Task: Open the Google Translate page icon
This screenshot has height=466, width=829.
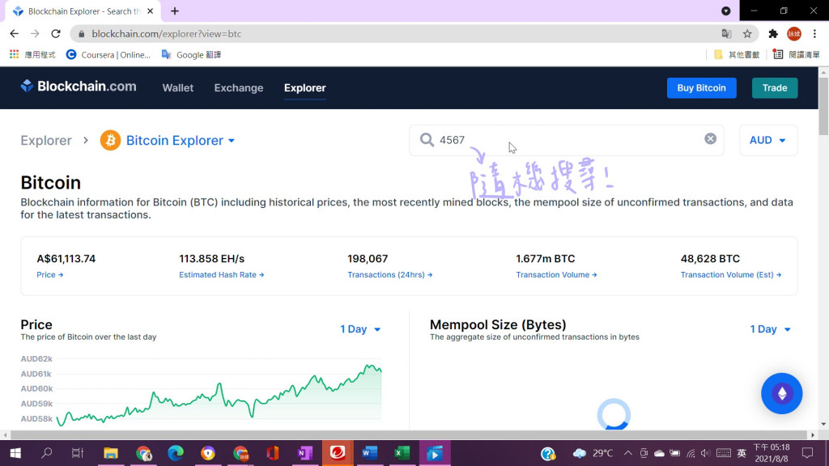Action: click(x=726, y=34)
